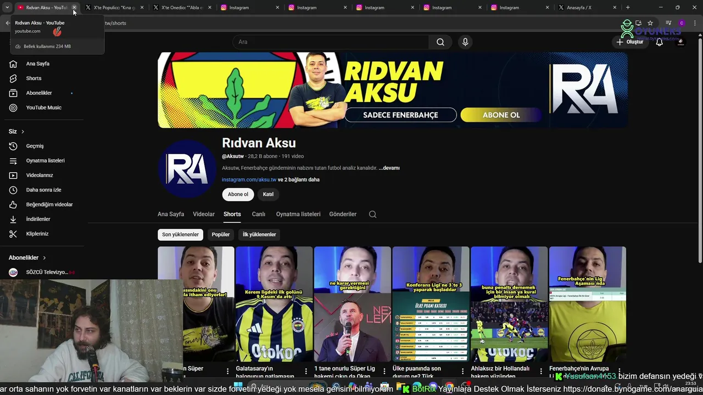Image resolution: width=703 pixels, height=395 pixels.
Task: Activate voice search microphone icon
Action: pyautogui.click(x=465, y=42)
